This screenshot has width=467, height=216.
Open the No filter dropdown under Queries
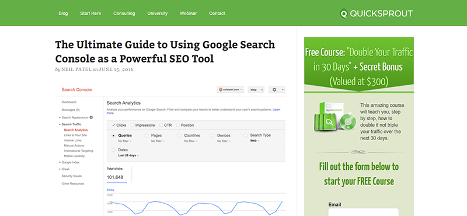coord(125,141)
